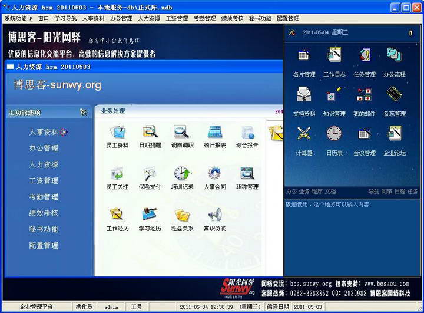Select 秘书功能 in the left sidebar
This screenshot has height=313, width=424.
(x=44, y=230)
